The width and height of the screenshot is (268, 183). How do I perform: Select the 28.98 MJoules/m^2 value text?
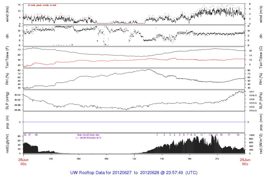(x=90, y=138)
